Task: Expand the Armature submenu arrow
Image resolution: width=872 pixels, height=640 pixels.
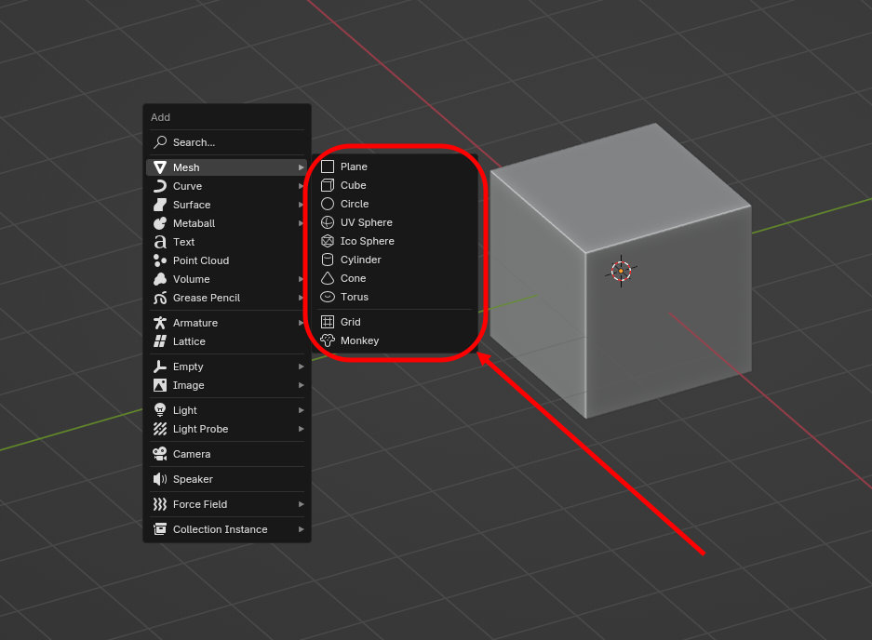Action: [x=301, y=323]
